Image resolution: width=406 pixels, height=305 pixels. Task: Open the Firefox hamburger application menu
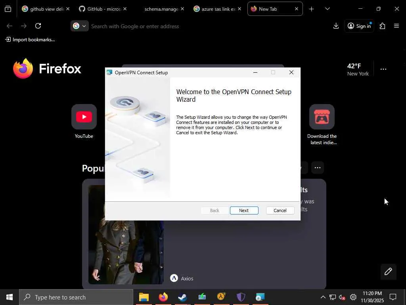coord(396,26)
